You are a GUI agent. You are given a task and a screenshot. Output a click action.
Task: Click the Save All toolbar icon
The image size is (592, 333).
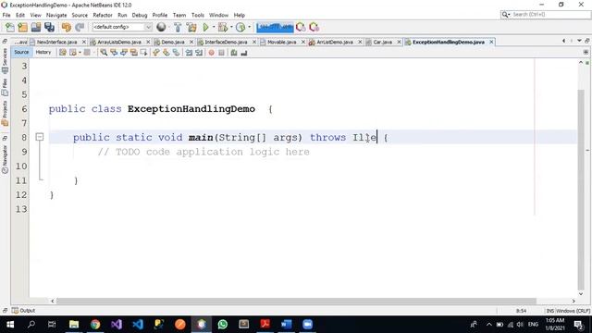(x=49, y=27)
